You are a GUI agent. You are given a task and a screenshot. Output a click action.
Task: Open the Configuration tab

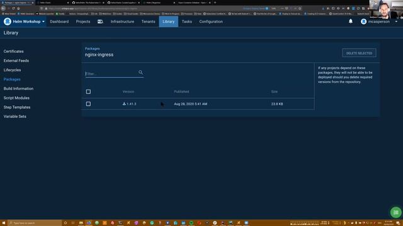(211, 22)
